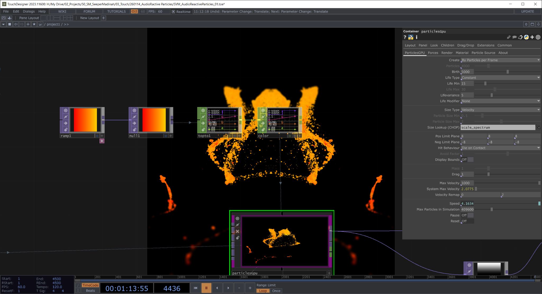The height and width of the screenshot is (294, 542).
Task: Select the two-column split pane layout icon
Action: point(50,18)
